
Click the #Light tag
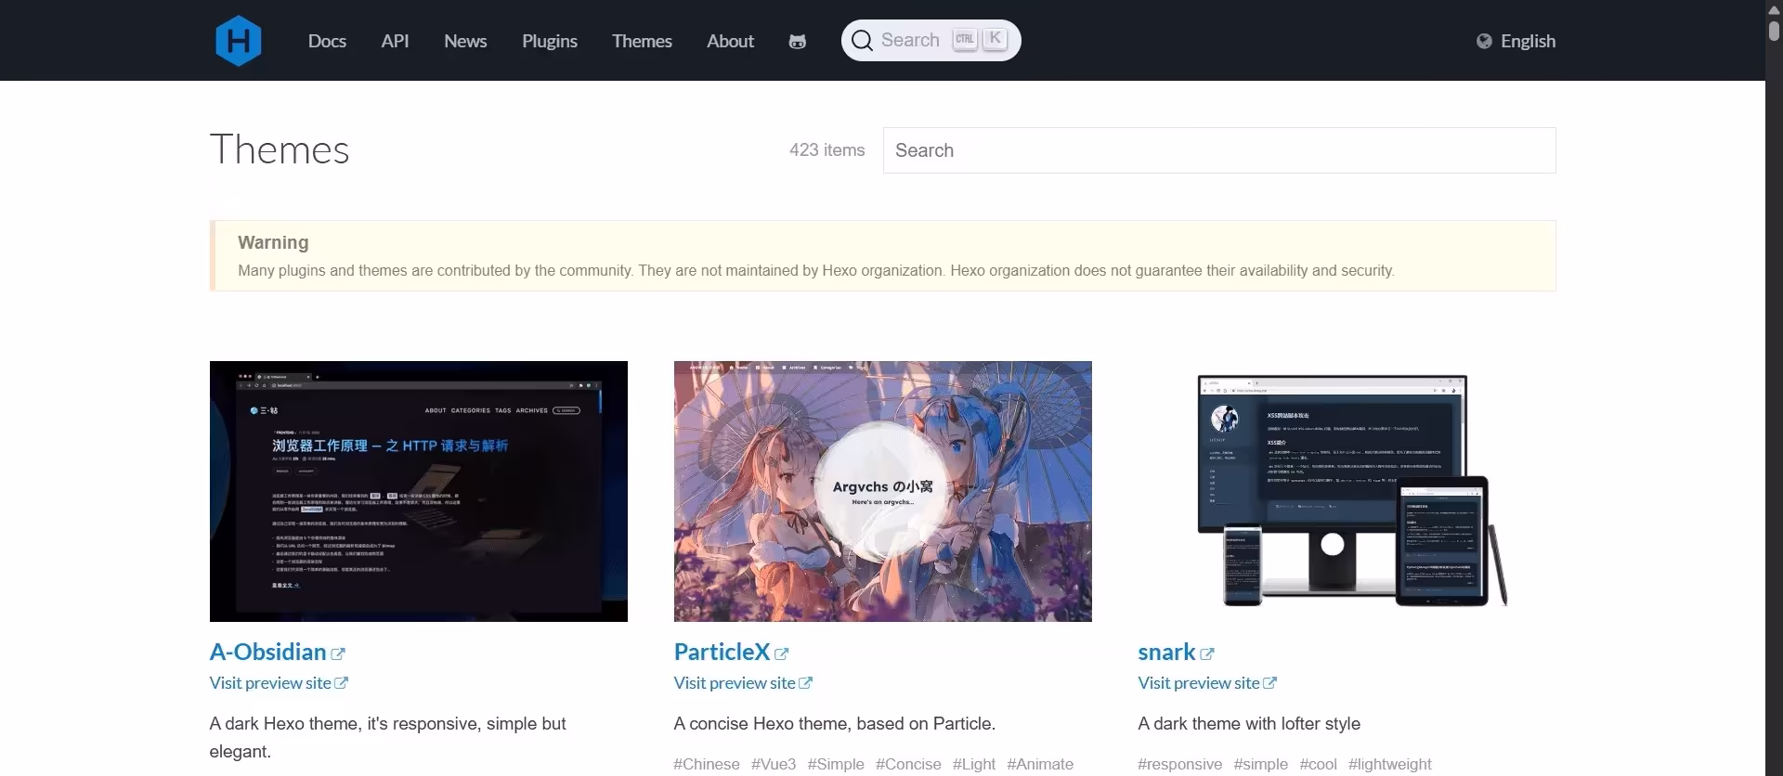[974, 764]
